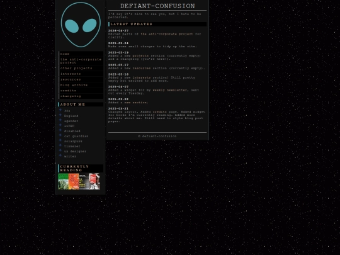The width and height of the screenshot is (340, 255).
Task: Click the date '2025-05-16'
Action: [x=118, y=74]
